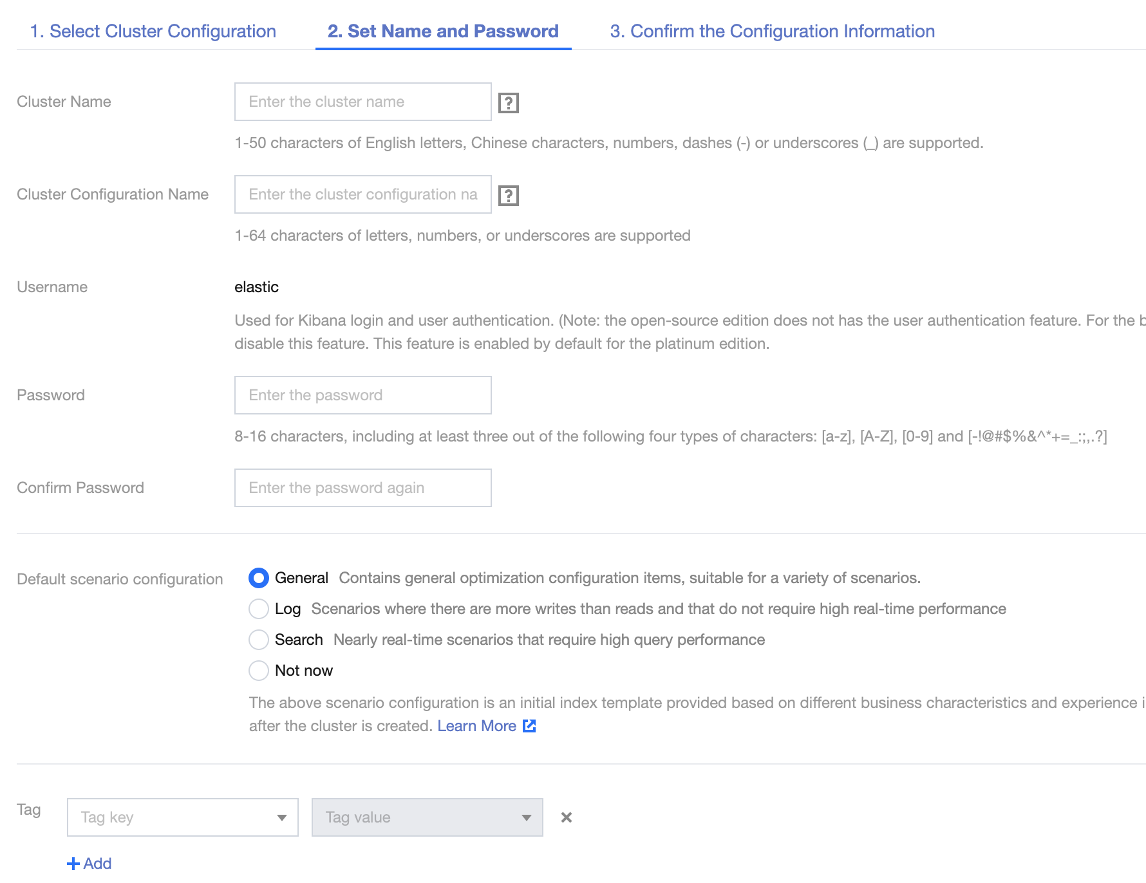Click help icon beside Cluster Configuration Name
This screenshot has width=1146, height=883.
[509, 195]
